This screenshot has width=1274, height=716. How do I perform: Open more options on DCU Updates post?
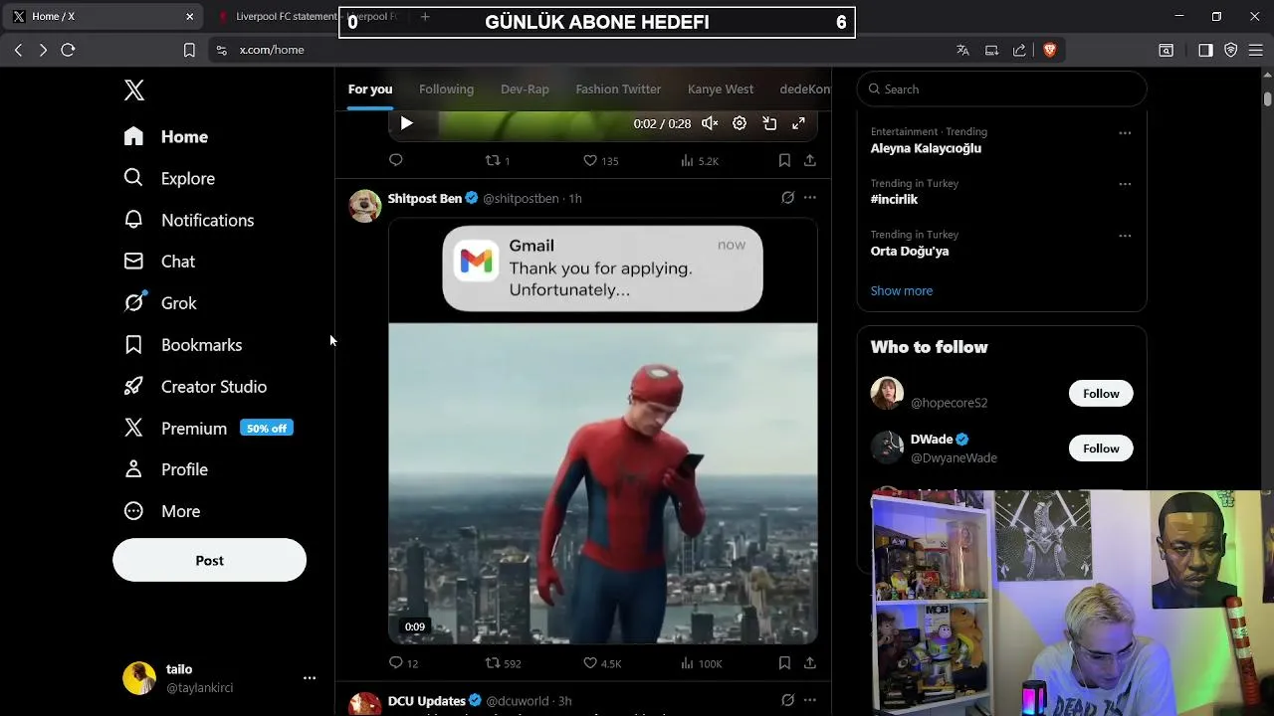point(810,700)
